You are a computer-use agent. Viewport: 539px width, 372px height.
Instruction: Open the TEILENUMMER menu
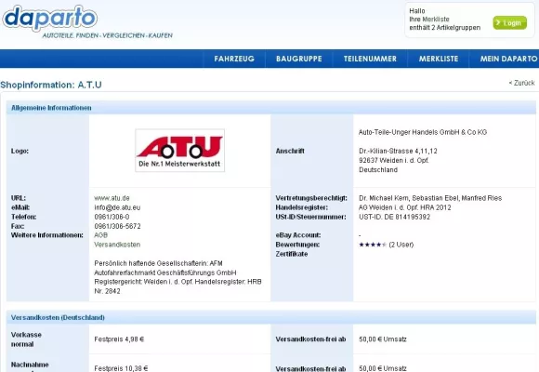370,59
